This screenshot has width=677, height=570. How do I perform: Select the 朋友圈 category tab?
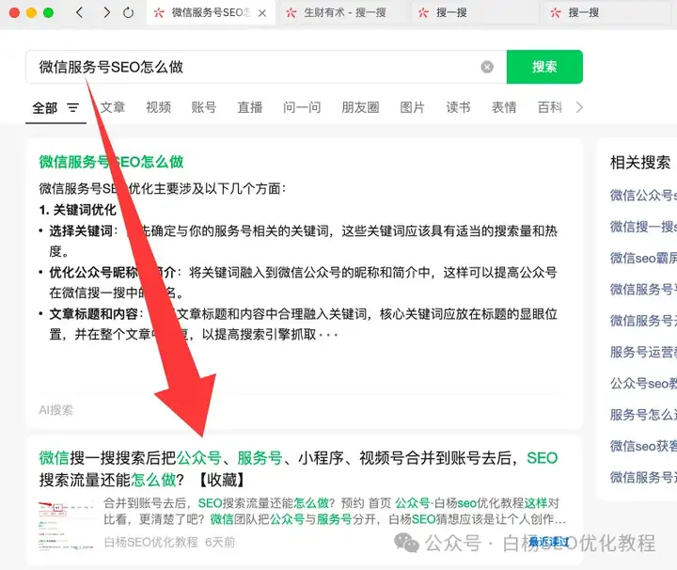(x=360, y=107)
